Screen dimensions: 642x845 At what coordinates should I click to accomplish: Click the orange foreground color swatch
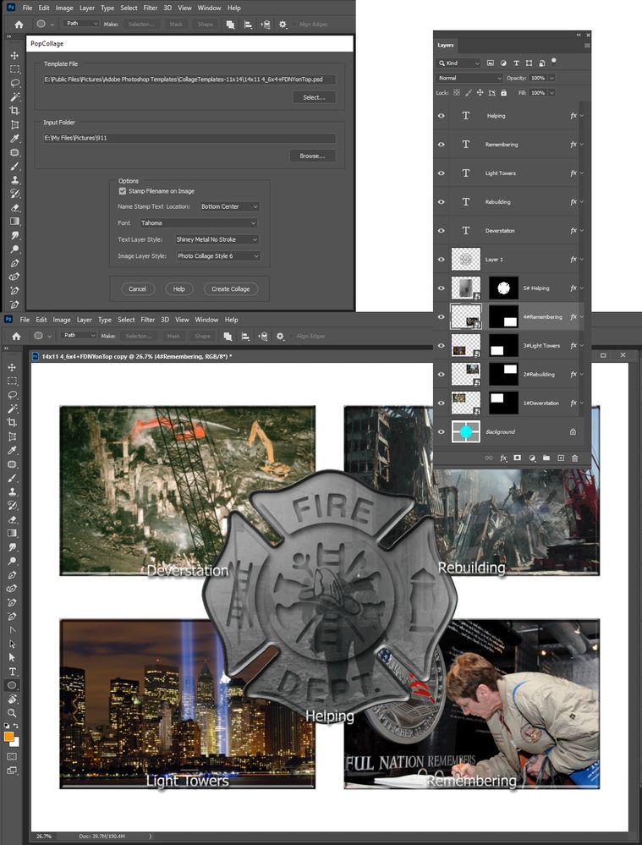click(x=8, y=736)
